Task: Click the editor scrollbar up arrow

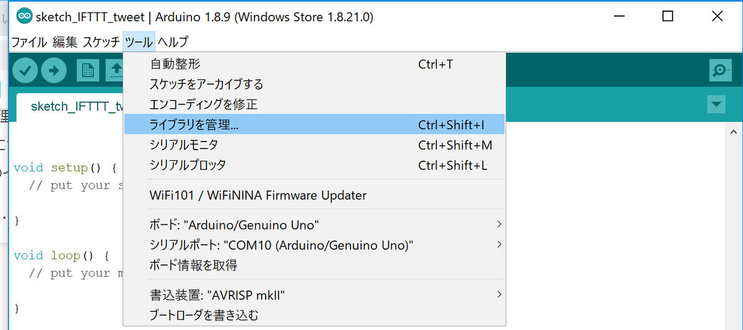Action: coord(733,132)
